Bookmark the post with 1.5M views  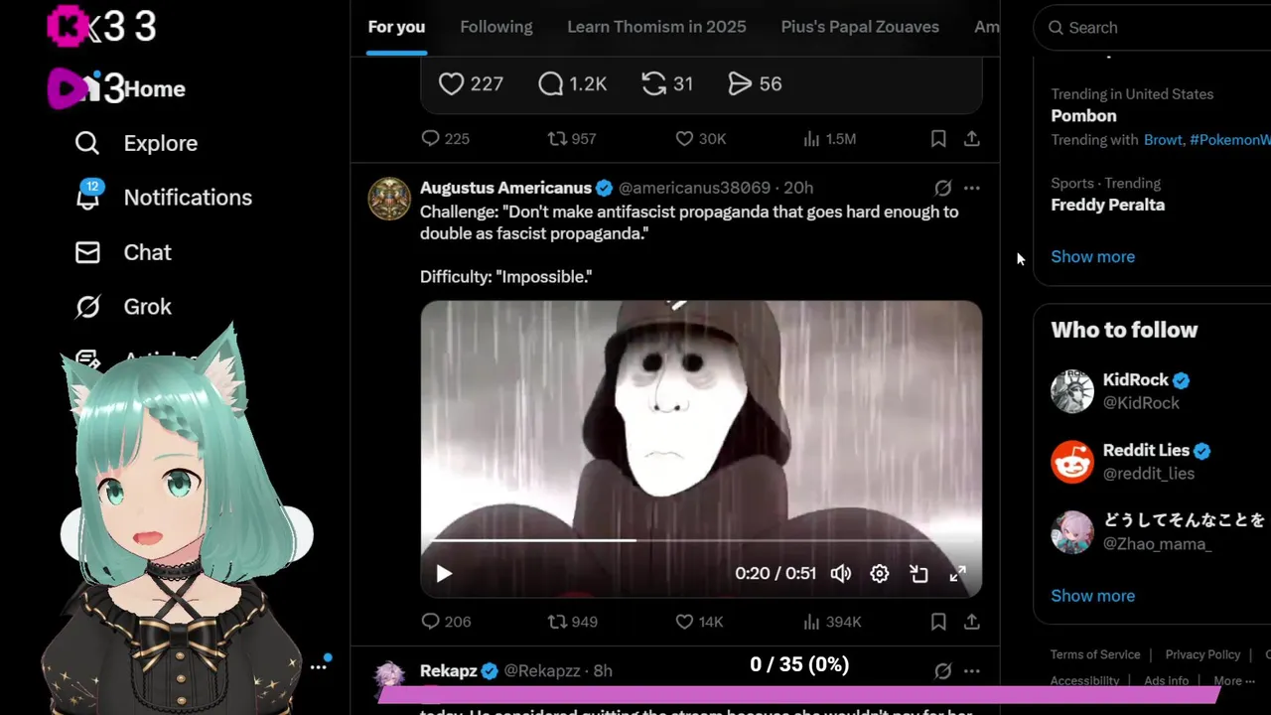[938, 139]
